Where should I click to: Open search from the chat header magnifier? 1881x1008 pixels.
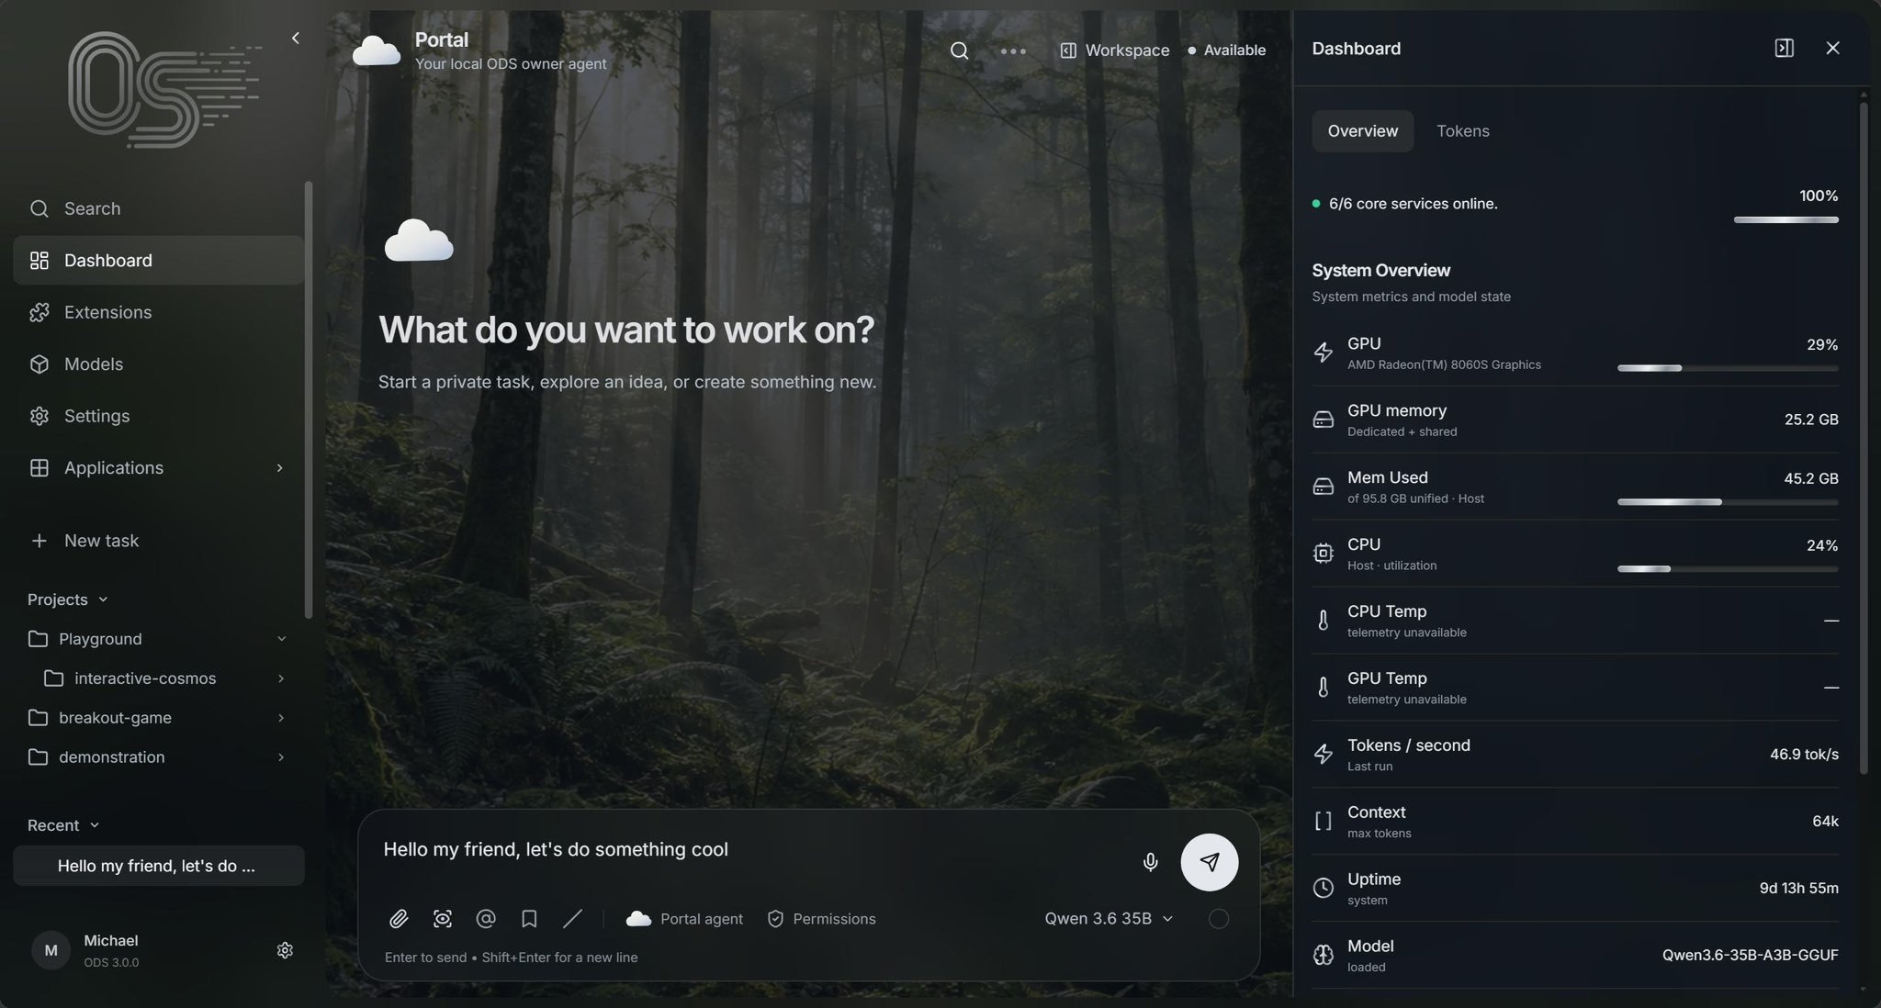pos(959,50)
